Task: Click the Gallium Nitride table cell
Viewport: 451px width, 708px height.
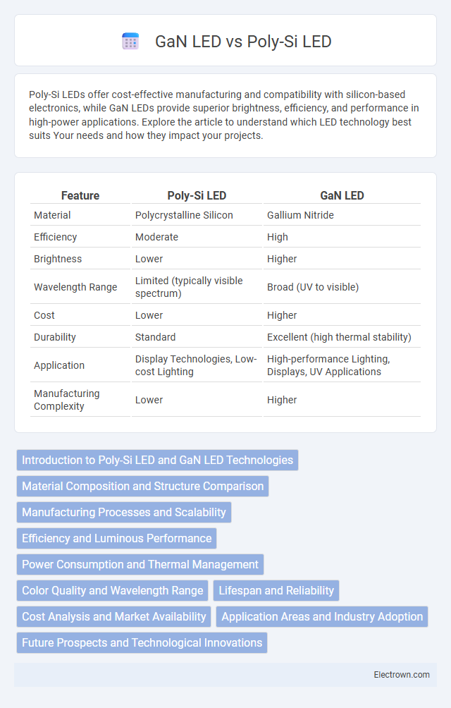Action: [300, 215]
